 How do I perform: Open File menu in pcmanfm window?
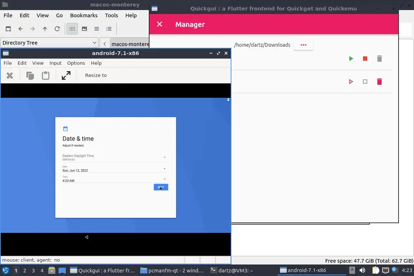pos(8,15)
